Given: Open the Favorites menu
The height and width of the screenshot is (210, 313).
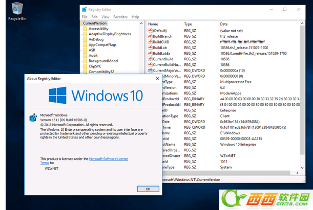Looking at the screenshot, I should (120, 17).
